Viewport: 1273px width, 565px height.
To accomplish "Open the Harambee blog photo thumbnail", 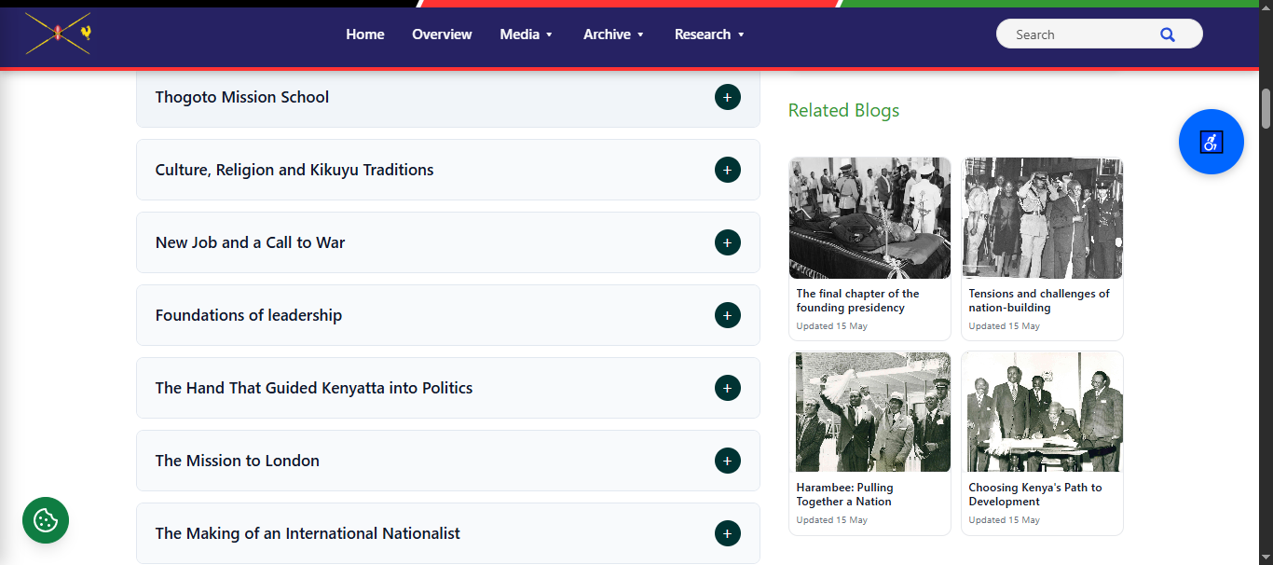I will pyautogui.click(x=869, y=412).
